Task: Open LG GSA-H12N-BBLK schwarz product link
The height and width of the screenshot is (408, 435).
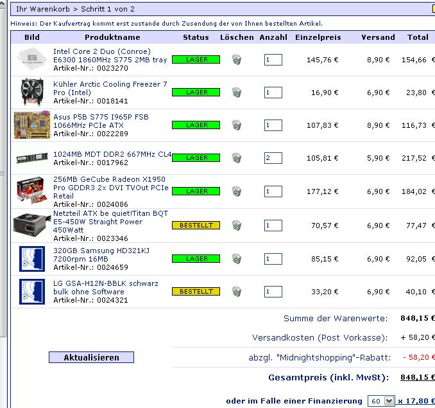Action: (106, 287)
